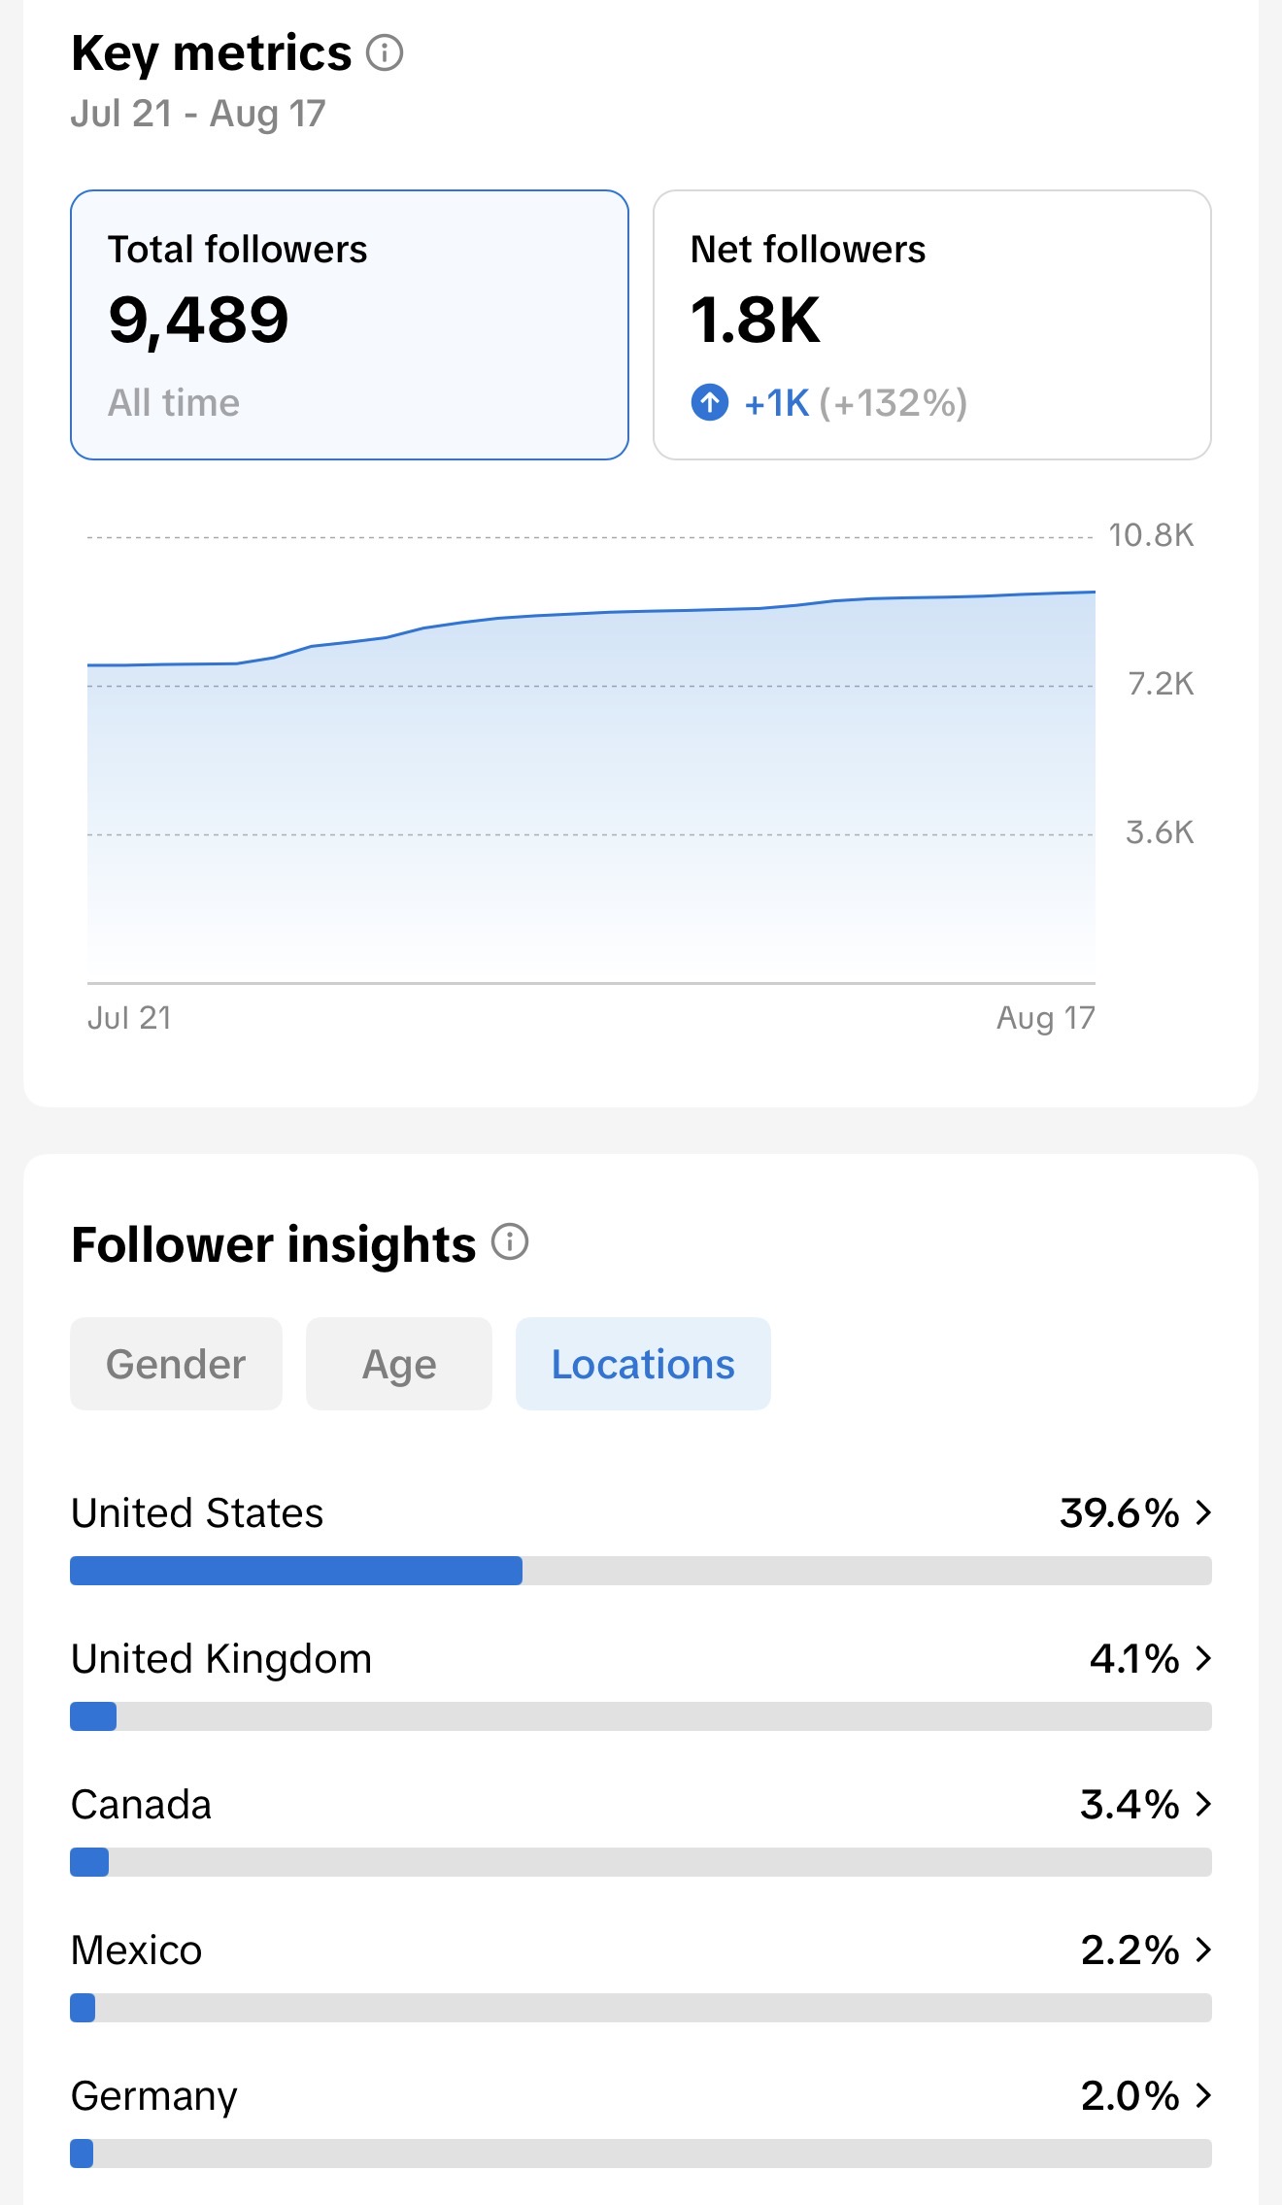The height and width of the screenshot is (2205, 1282).
Task: Open the Locations tab
Action: (x=643, y=1364)
